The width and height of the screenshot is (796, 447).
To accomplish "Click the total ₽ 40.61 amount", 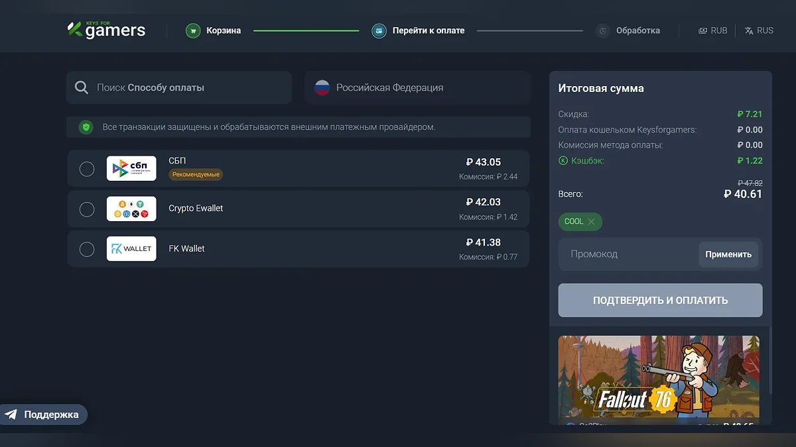I will [x=743, y=194].
